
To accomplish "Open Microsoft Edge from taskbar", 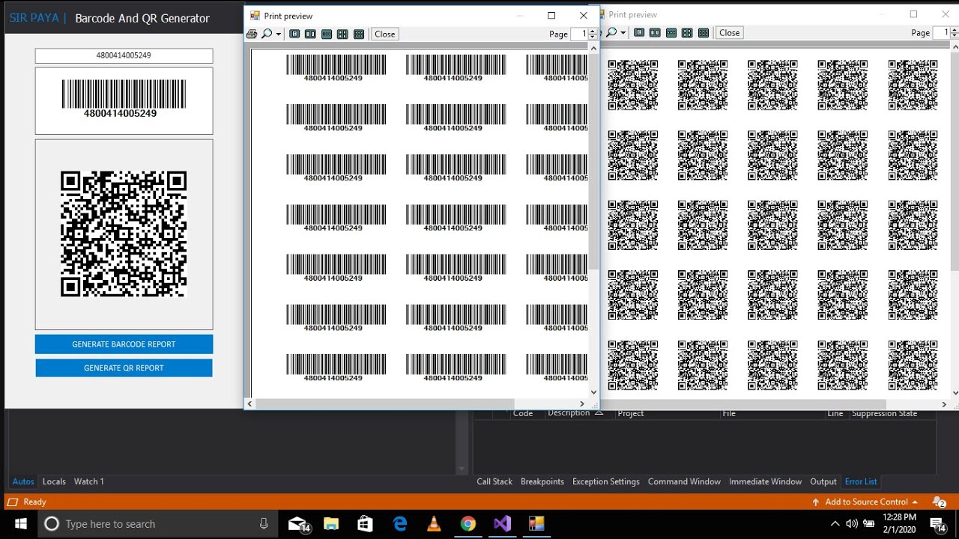I will 399,524.
